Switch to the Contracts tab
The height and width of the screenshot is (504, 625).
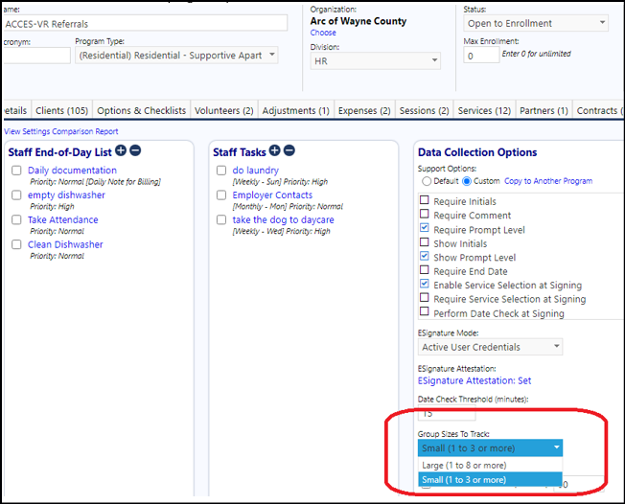point(599,110)
